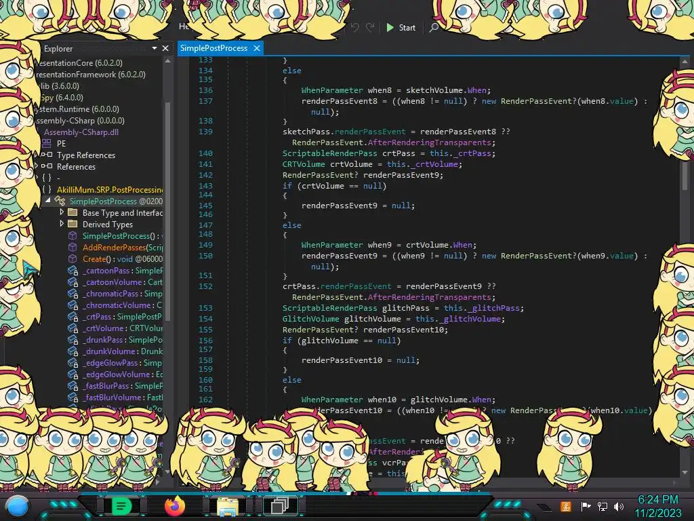Select Create() : void method entry
Viewport: 694px width, 521px height.
click(x=123, y=258)
